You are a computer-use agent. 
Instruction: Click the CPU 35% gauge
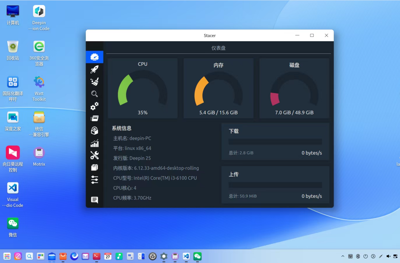(143, 88)
